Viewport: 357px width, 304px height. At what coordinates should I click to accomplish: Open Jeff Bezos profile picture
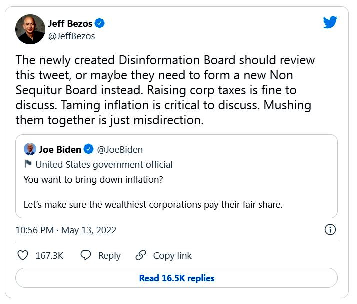point(30,29)
